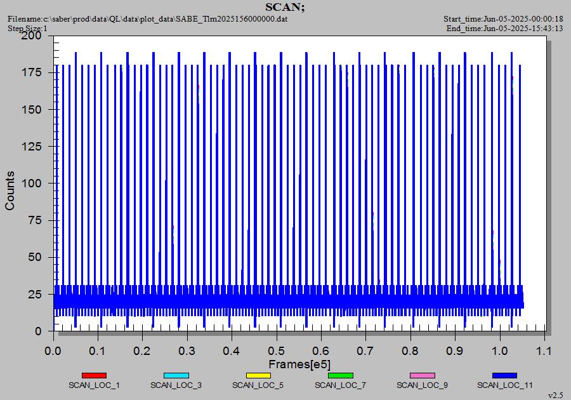Click the v2.5 version text
Viewport: 571px width, 400px height.
coord(556,395)
